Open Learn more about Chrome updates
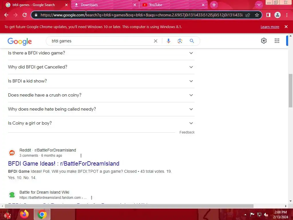This screenshot has height=220, width=293. (x=270, y=27)
